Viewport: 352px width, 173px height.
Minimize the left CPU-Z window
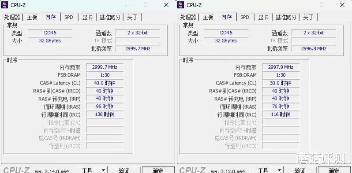point(126,5)
